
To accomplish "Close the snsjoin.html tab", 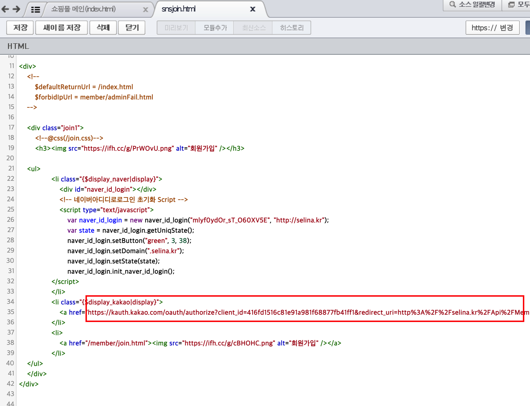I will (252, 9).
